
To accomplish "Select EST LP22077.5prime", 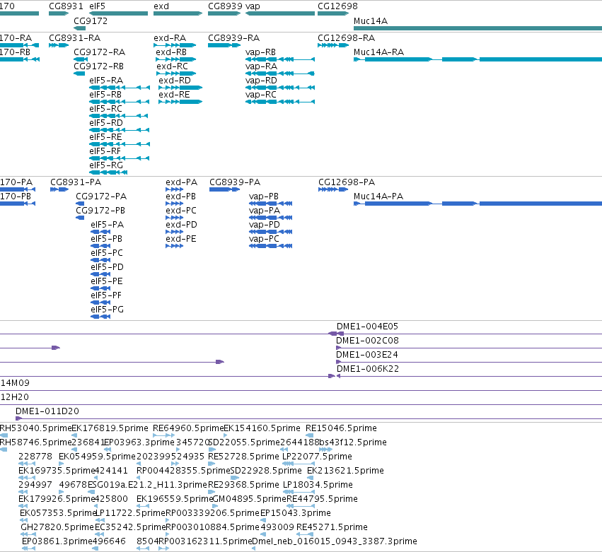I will click(x=317, y=457).
